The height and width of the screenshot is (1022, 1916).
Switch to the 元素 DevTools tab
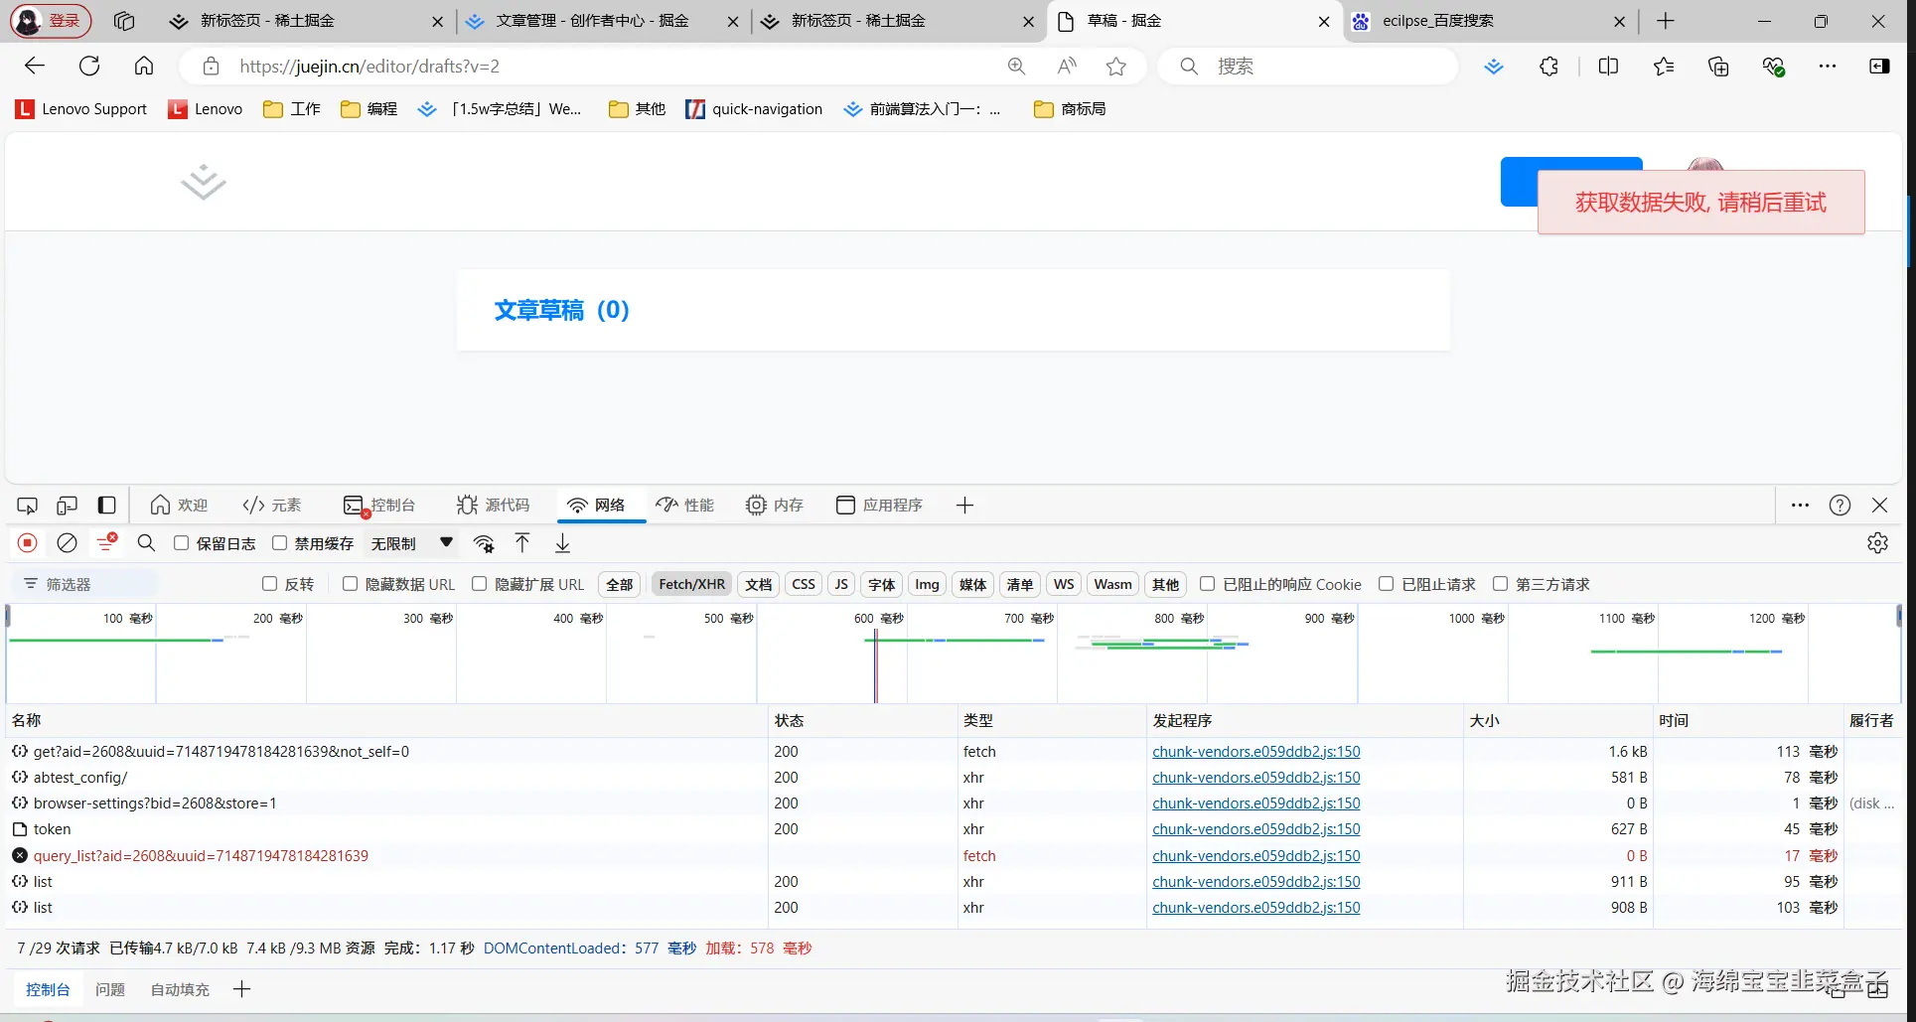272,506
